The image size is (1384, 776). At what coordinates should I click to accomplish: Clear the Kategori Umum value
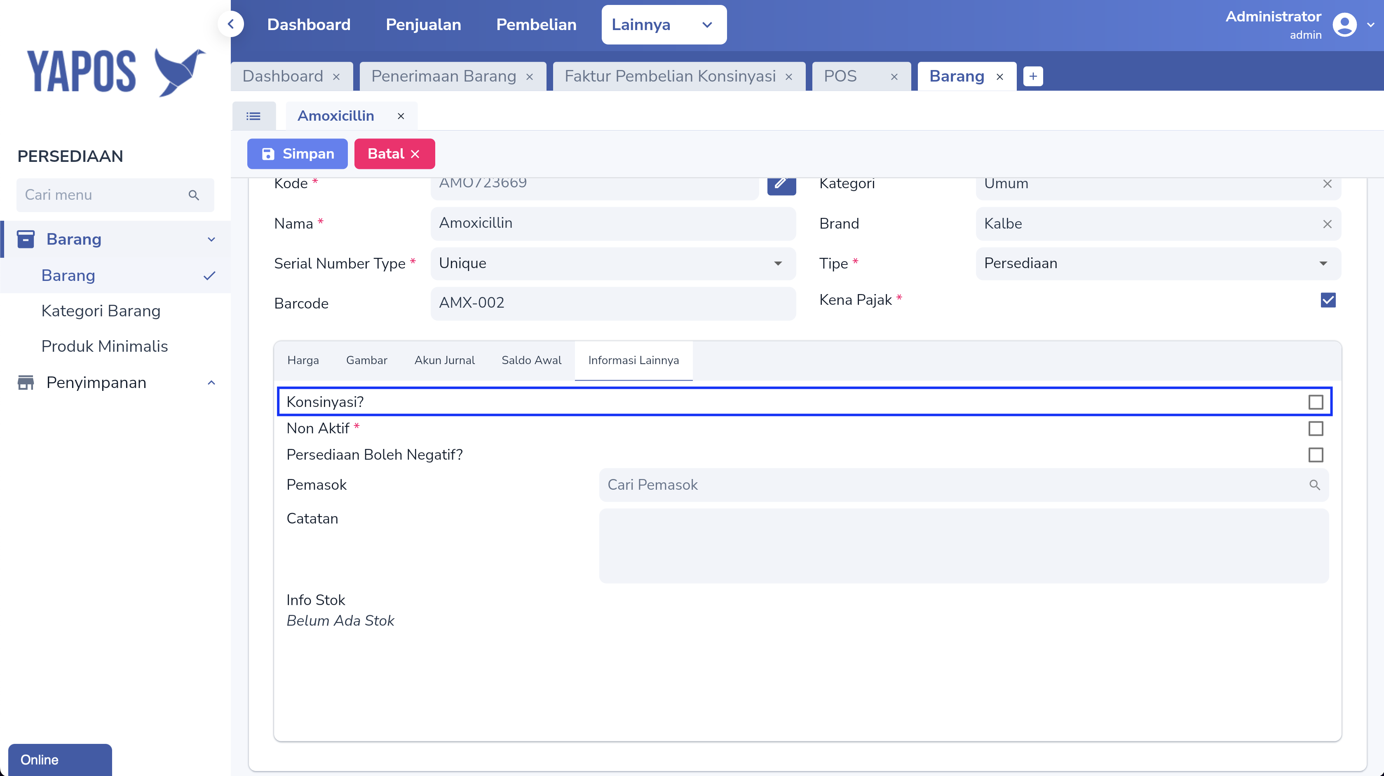coord(1327,184)
